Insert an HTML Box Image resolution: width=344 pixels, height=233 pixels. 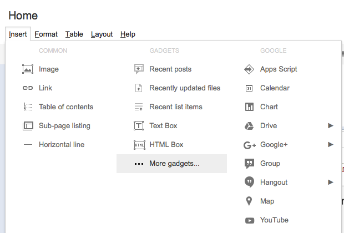pos(166,145)
